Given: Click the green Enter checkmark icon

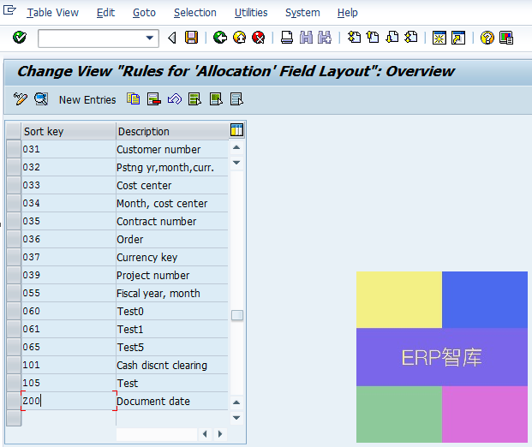Looking at the screenshot, I should coord(20,38).
